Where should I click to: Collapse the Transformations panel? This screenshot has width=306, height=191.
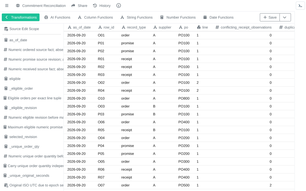pos(21,17)
